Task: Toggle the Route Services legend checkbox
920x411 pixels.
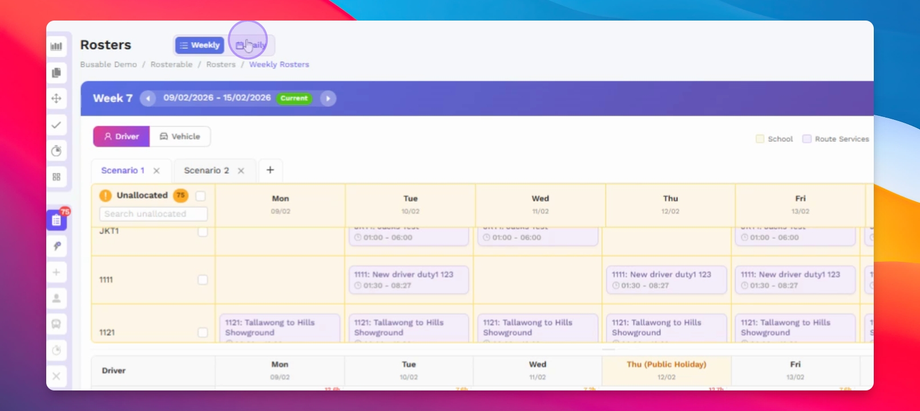Action: pos(807,139)
